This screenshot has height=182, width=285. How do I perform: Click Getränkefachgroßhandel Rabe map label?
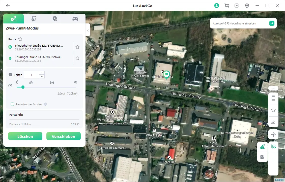(237, 135)
